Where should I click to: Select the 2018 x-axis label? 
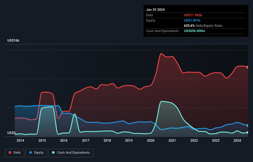tap(107, 140)
